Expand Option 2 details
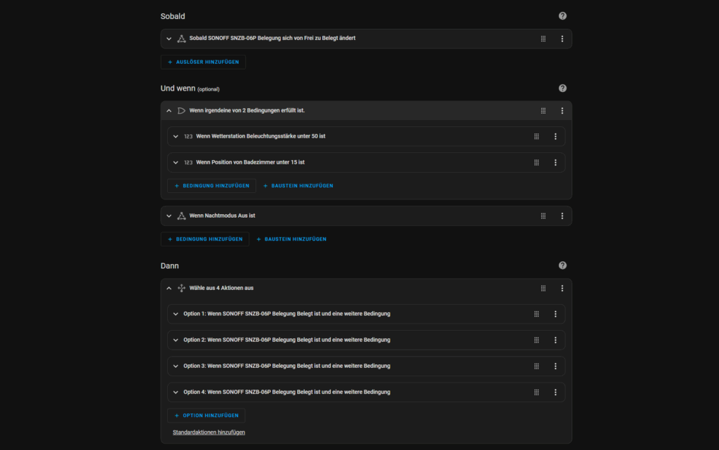Image resolution: width=719 pixels, height=450 pixels. click(176, 340)
